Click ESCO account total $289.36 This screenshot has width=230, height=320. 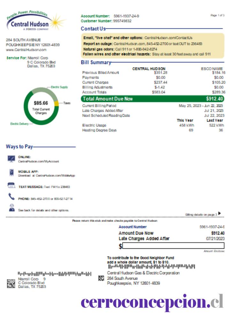pyautogui.click(x=218, y=92)
